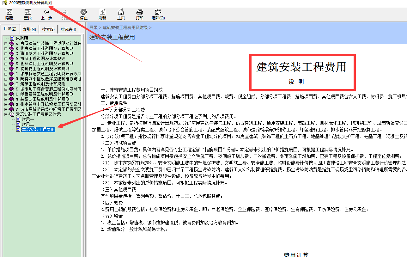Image resolution: width=407 pixels, height=257 pixels.
Task: Click the help file icon in title bar
Action: pyautogui.click(x=5, y=3)
